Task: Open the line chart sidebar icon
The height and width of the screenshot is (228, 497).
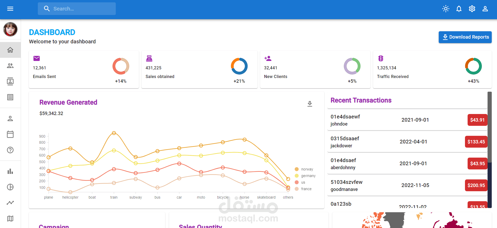Action: (10, 203)
